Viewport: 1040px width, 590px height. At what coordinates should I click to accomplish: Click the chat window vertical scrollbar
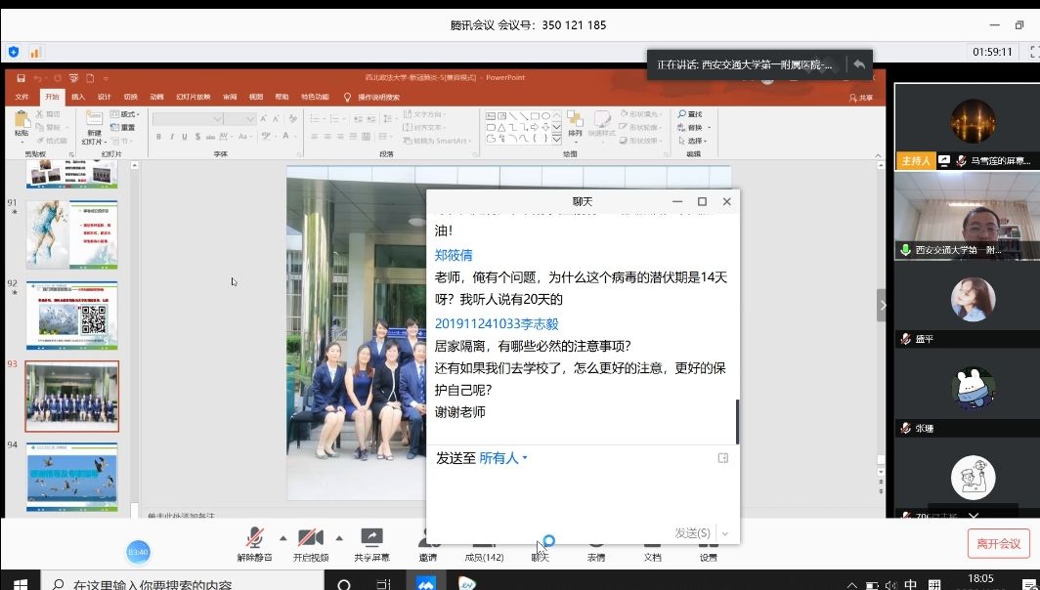[x=737, y=422]
